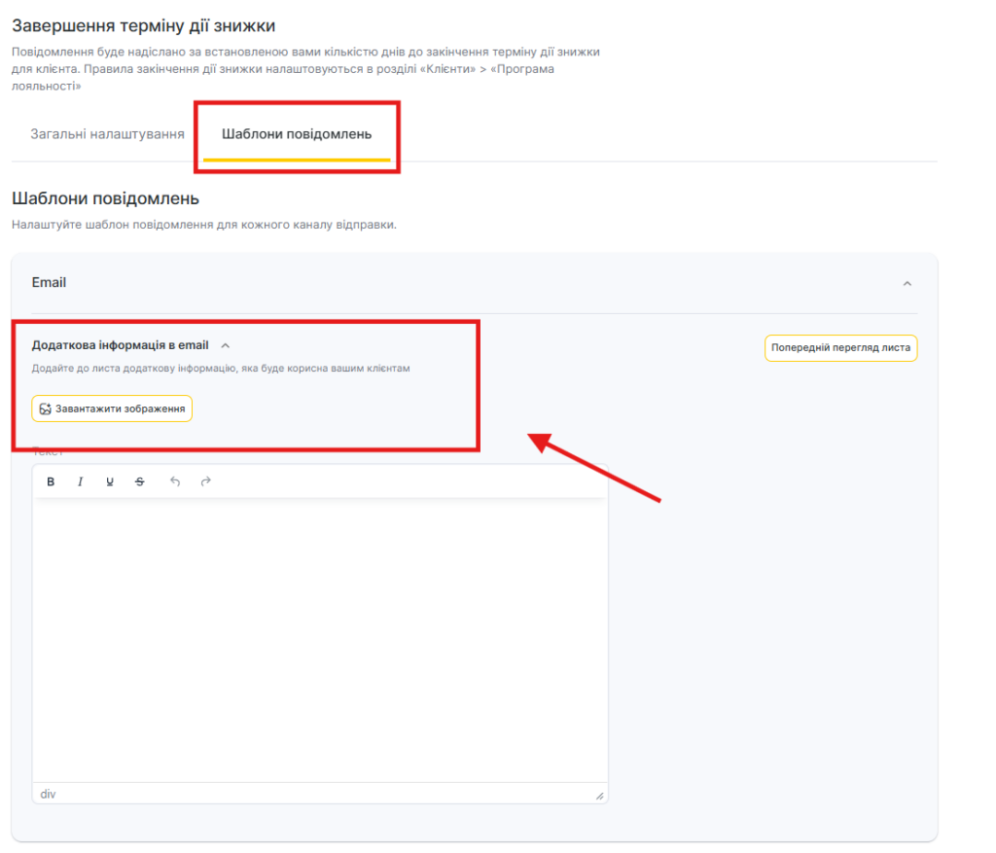Click the 'Додаткова інформація в email' heading text
Image resolution: width=996 pixels, height=853 pixels.
pos(120,345)
